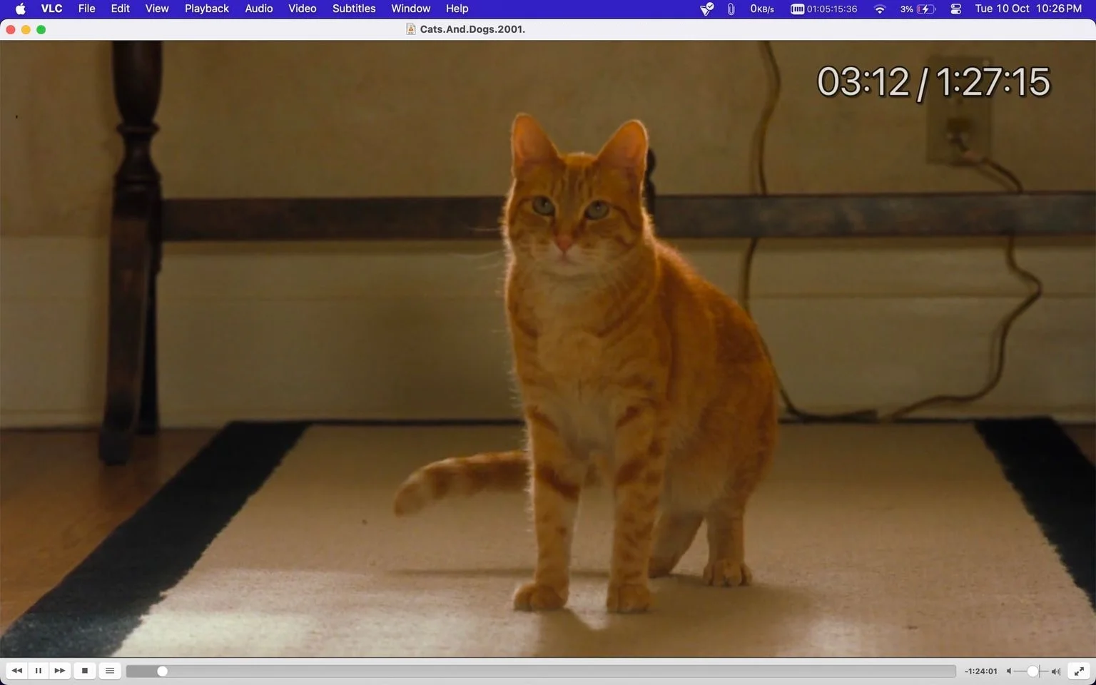The height and width of the screenshot is (685, 1096).
Task: Toggle fullscreen with the expand arrows icon
Action: point(1080,671)
